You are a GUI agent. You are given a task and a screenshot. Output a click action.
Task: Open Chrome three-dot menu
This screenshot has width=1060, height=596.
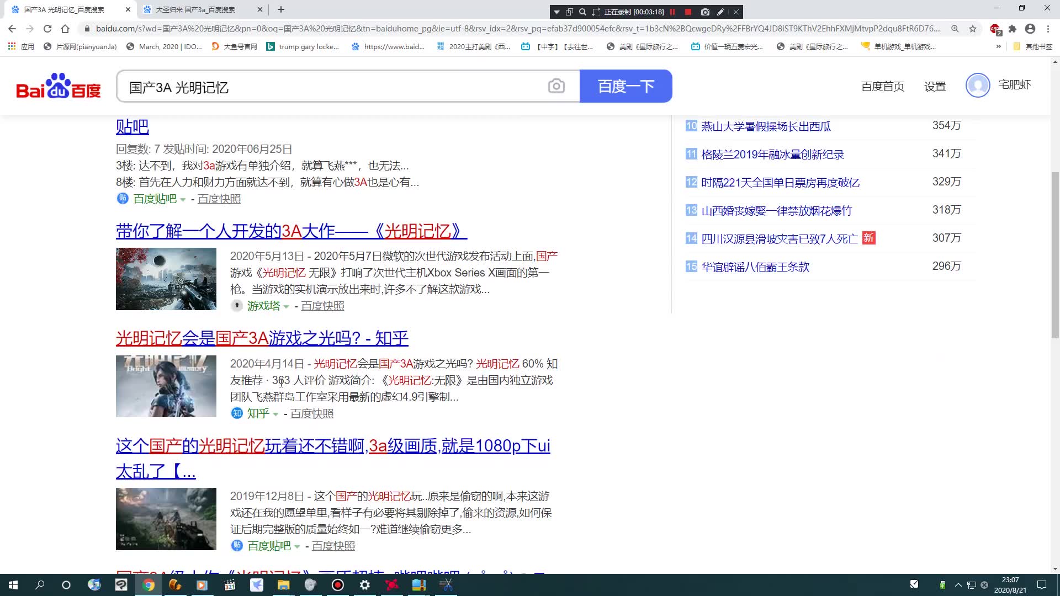1048,29
